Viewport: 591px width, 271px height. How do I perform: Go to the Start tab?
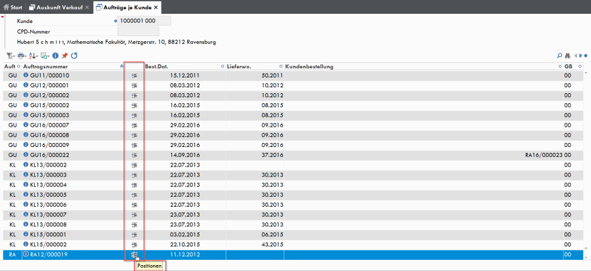[13, 7]
